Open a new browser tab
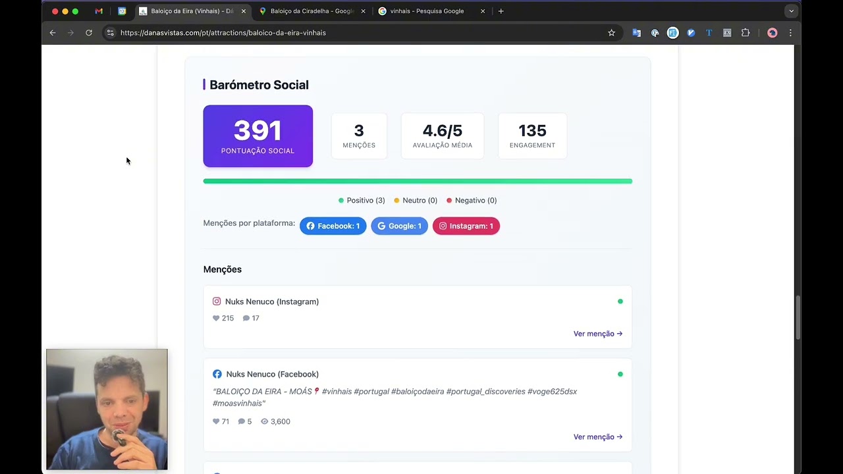Viewport: 843px width, 474px height. click(x=501, y=11)
